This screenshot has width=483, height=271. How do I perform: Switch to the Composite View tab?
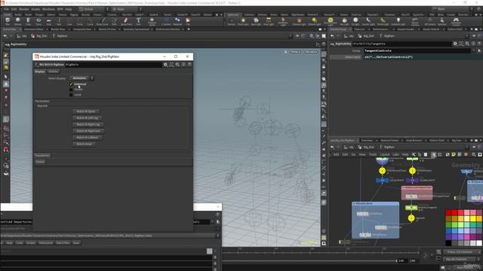[82, 29]
